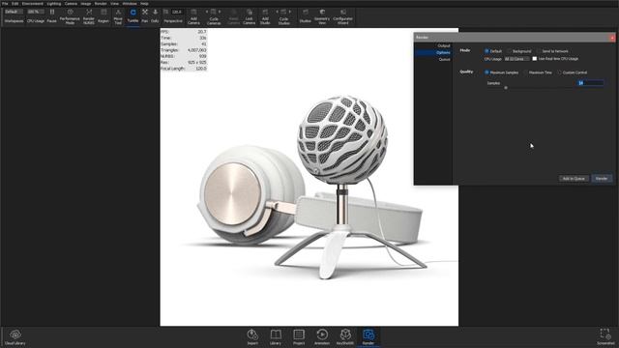Select the Maximum Time quality radio

pos(526,72)
